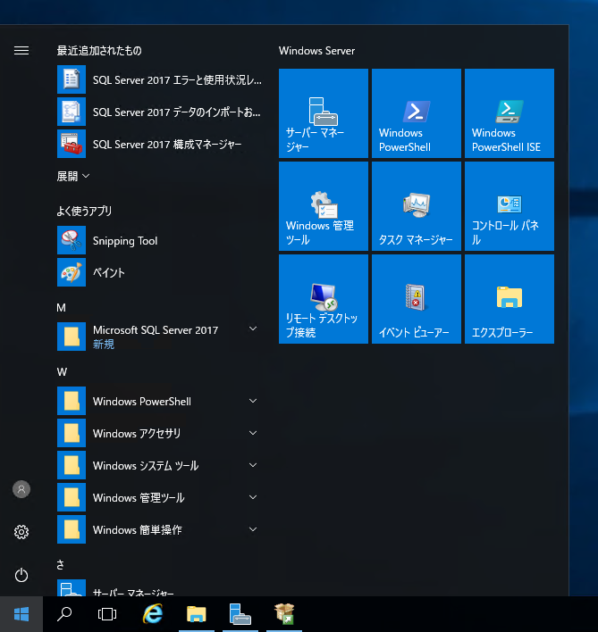Launch Windows PowerShell tile
The image size is (598, 632).
[x=417, y=113]
